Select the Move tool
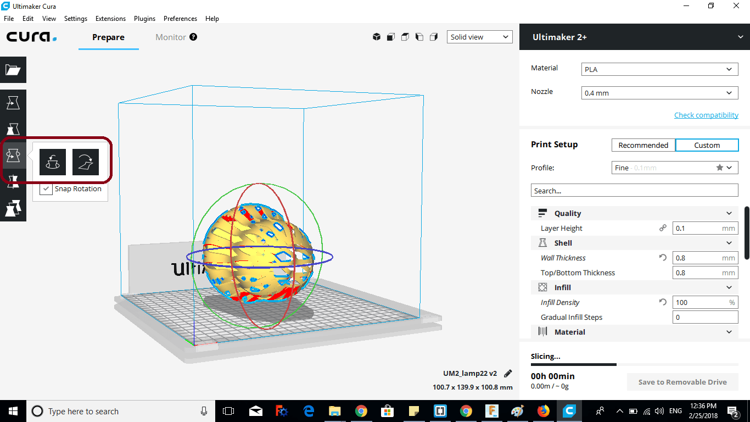 click(13, 103)
